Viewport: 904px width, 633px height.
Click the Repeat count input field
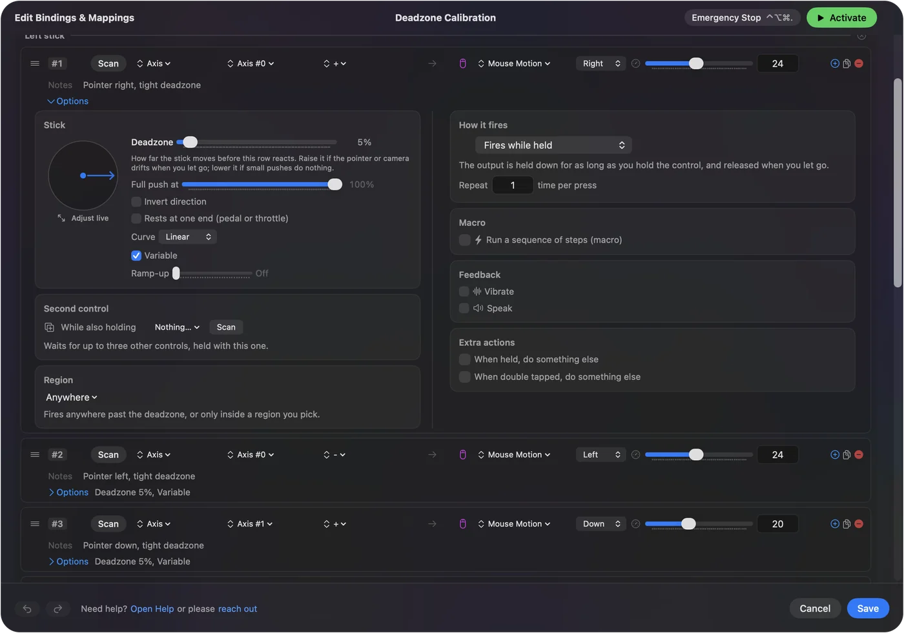tap(513, 185)
